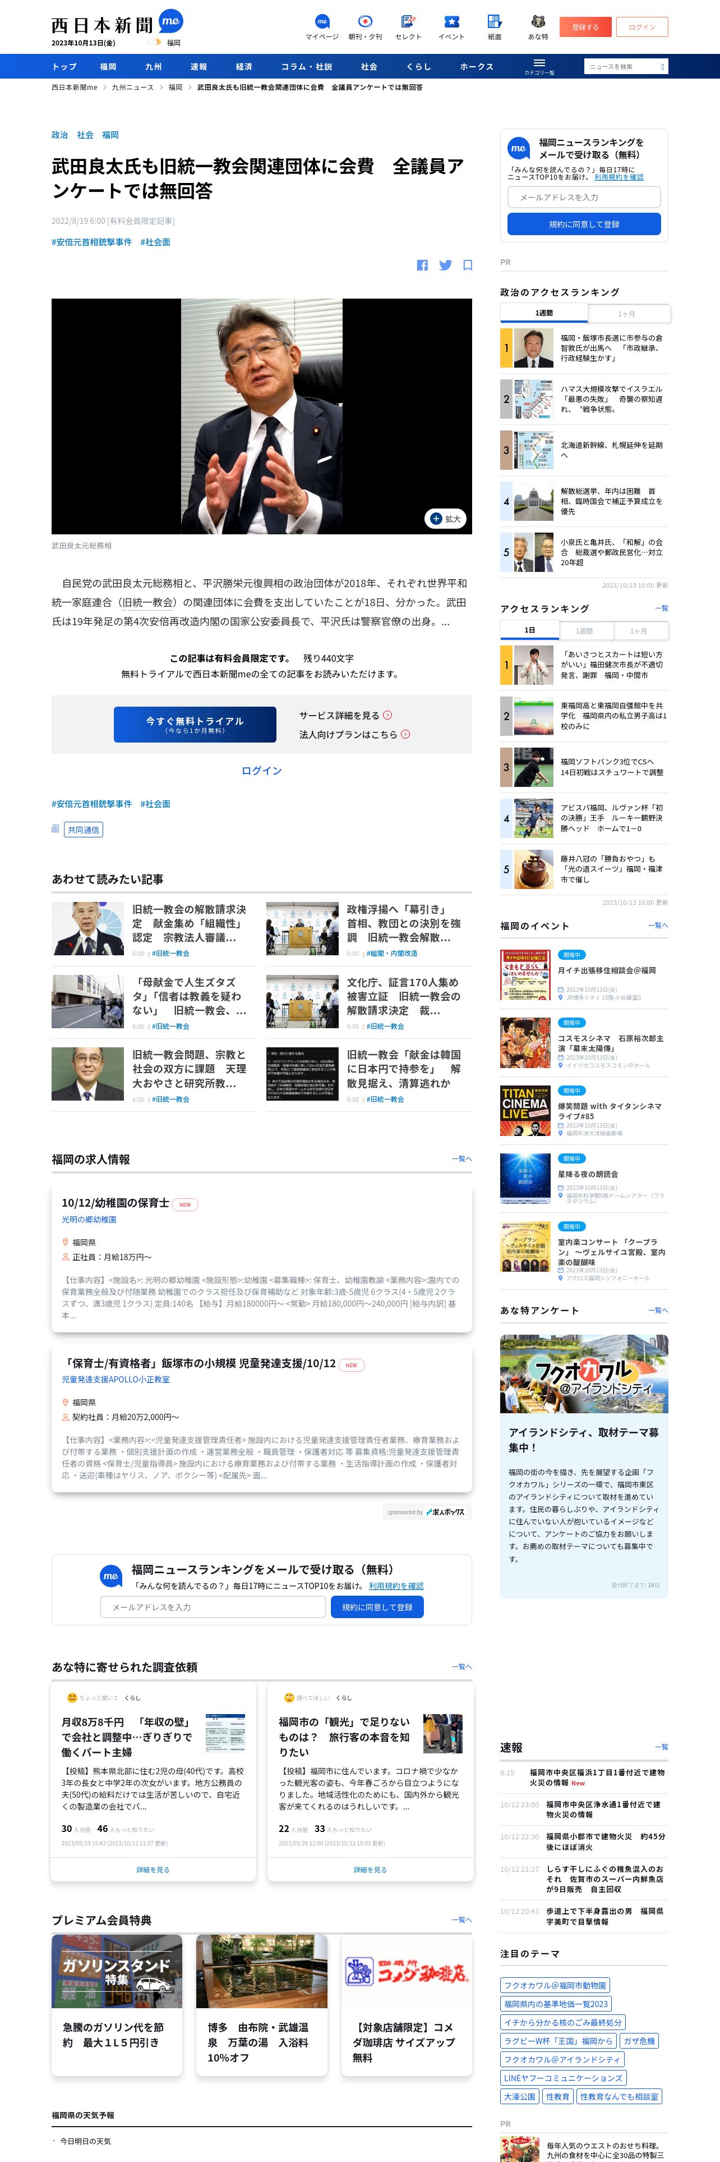Click circled arrow next to サービス詳細を見る

point(387,715)
